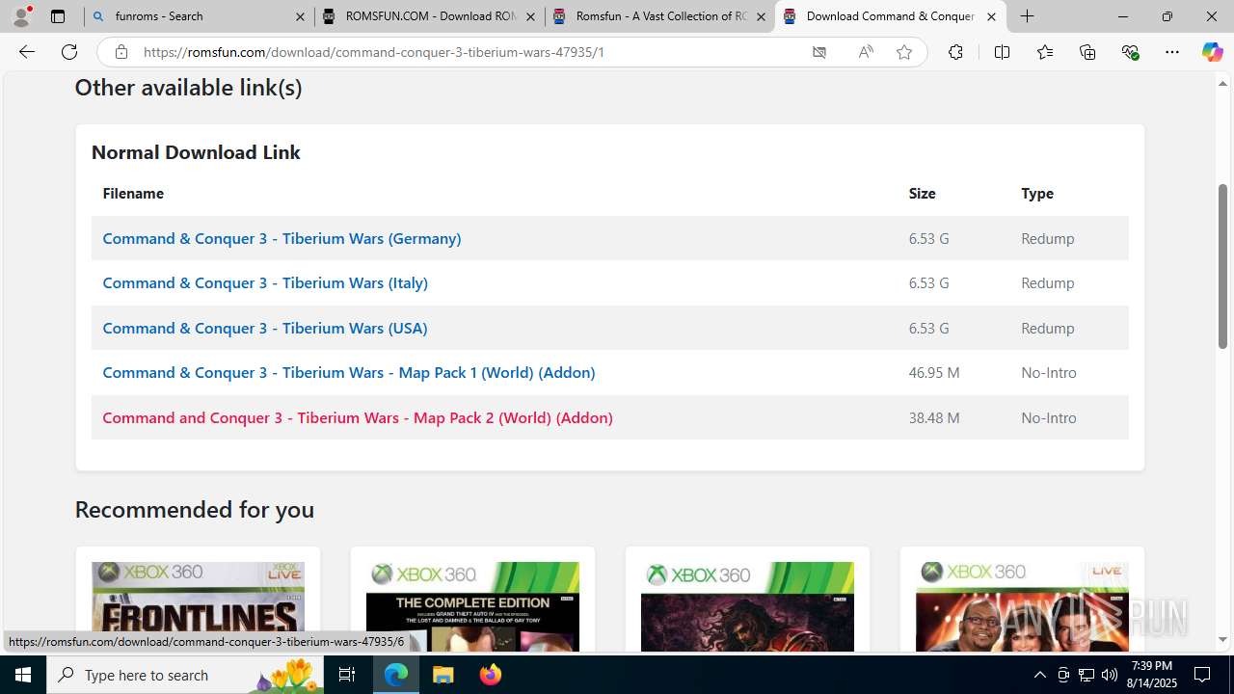The height and width of the screenshot is (694, 1234).
Task: Open File Explorer from taskbar
Action: [443, 675]
